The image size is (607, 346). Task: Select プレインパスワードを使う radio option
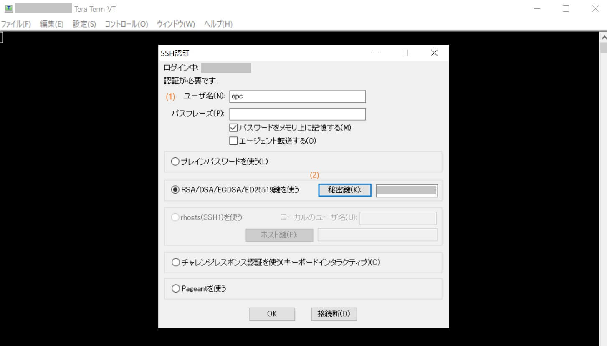[175, 162]
